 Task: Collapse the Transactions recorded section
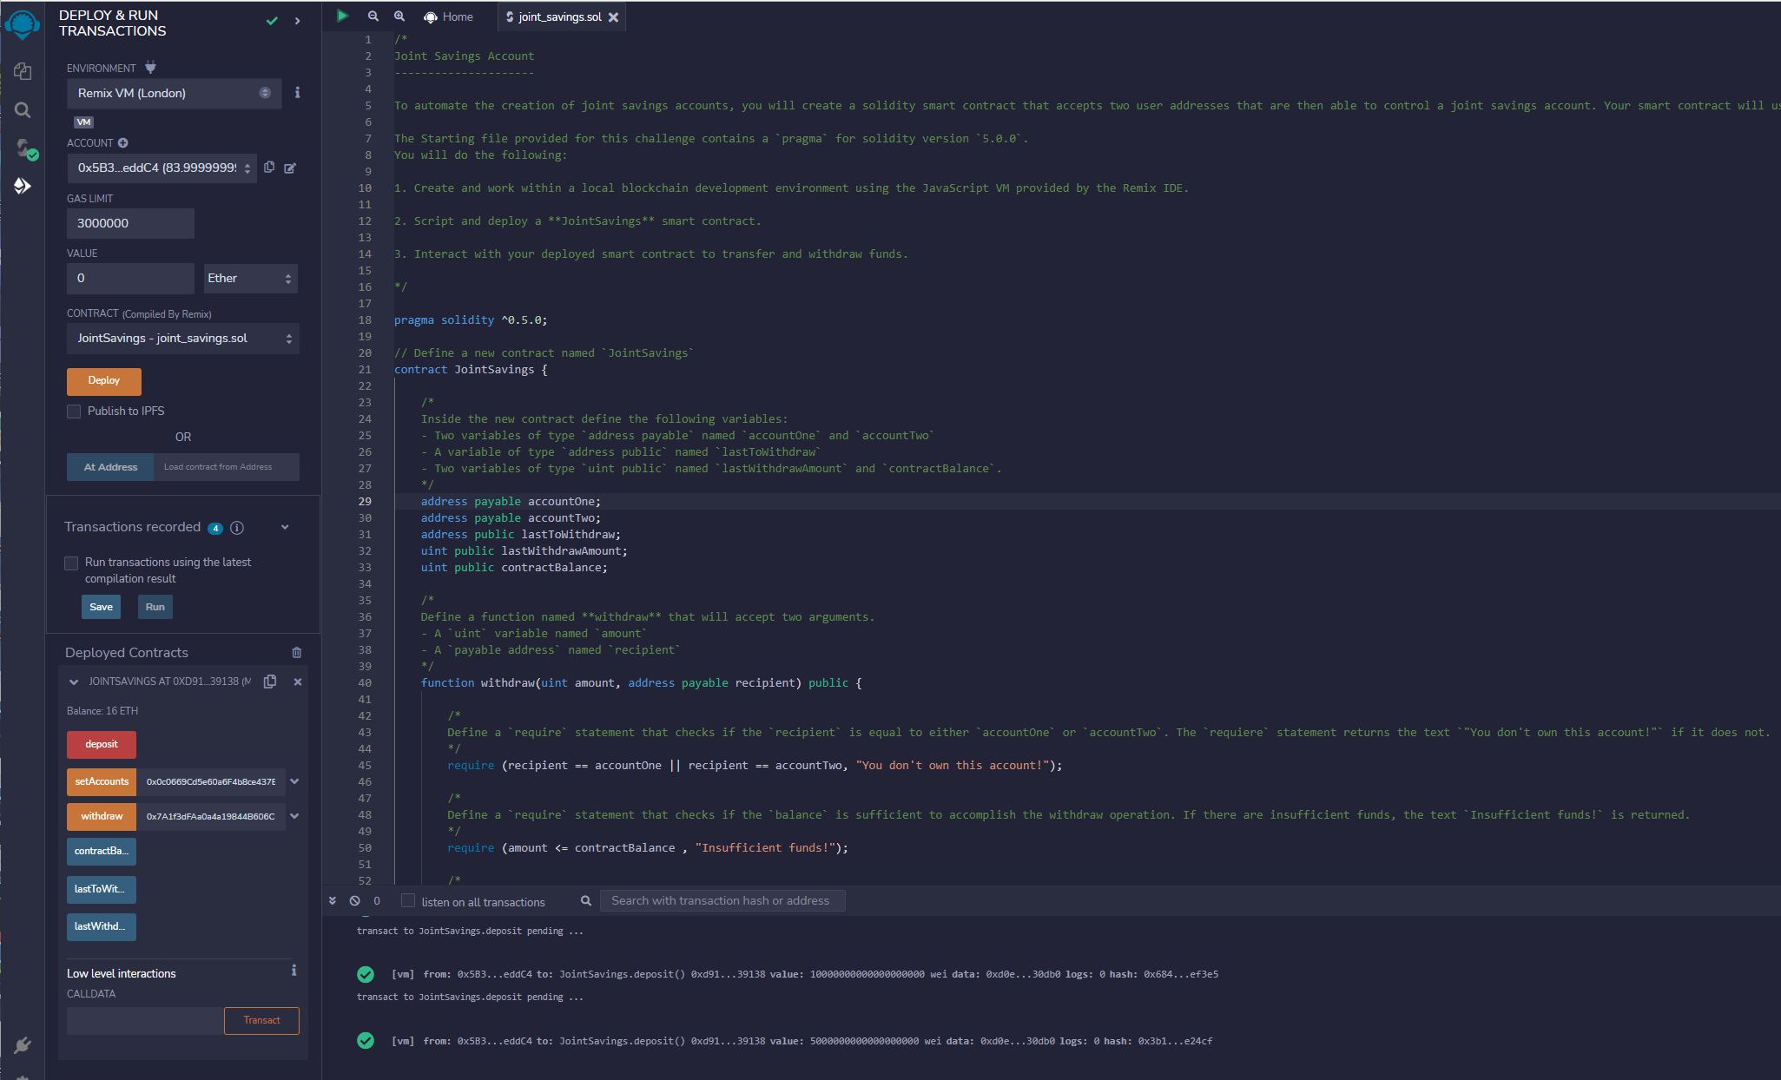pyautogui.click(x=284, y=527)
